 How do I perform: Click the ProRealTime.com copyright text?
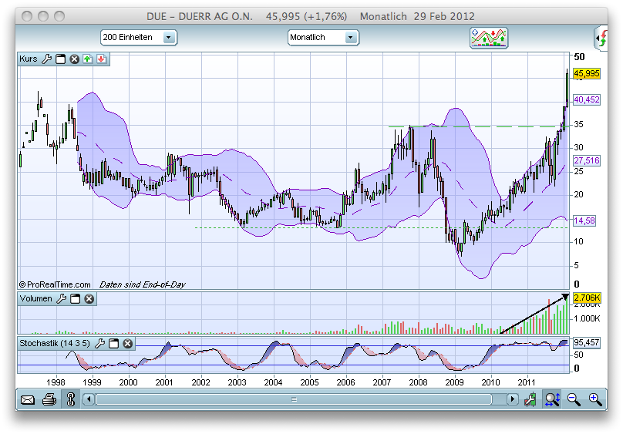pos(55,284)
